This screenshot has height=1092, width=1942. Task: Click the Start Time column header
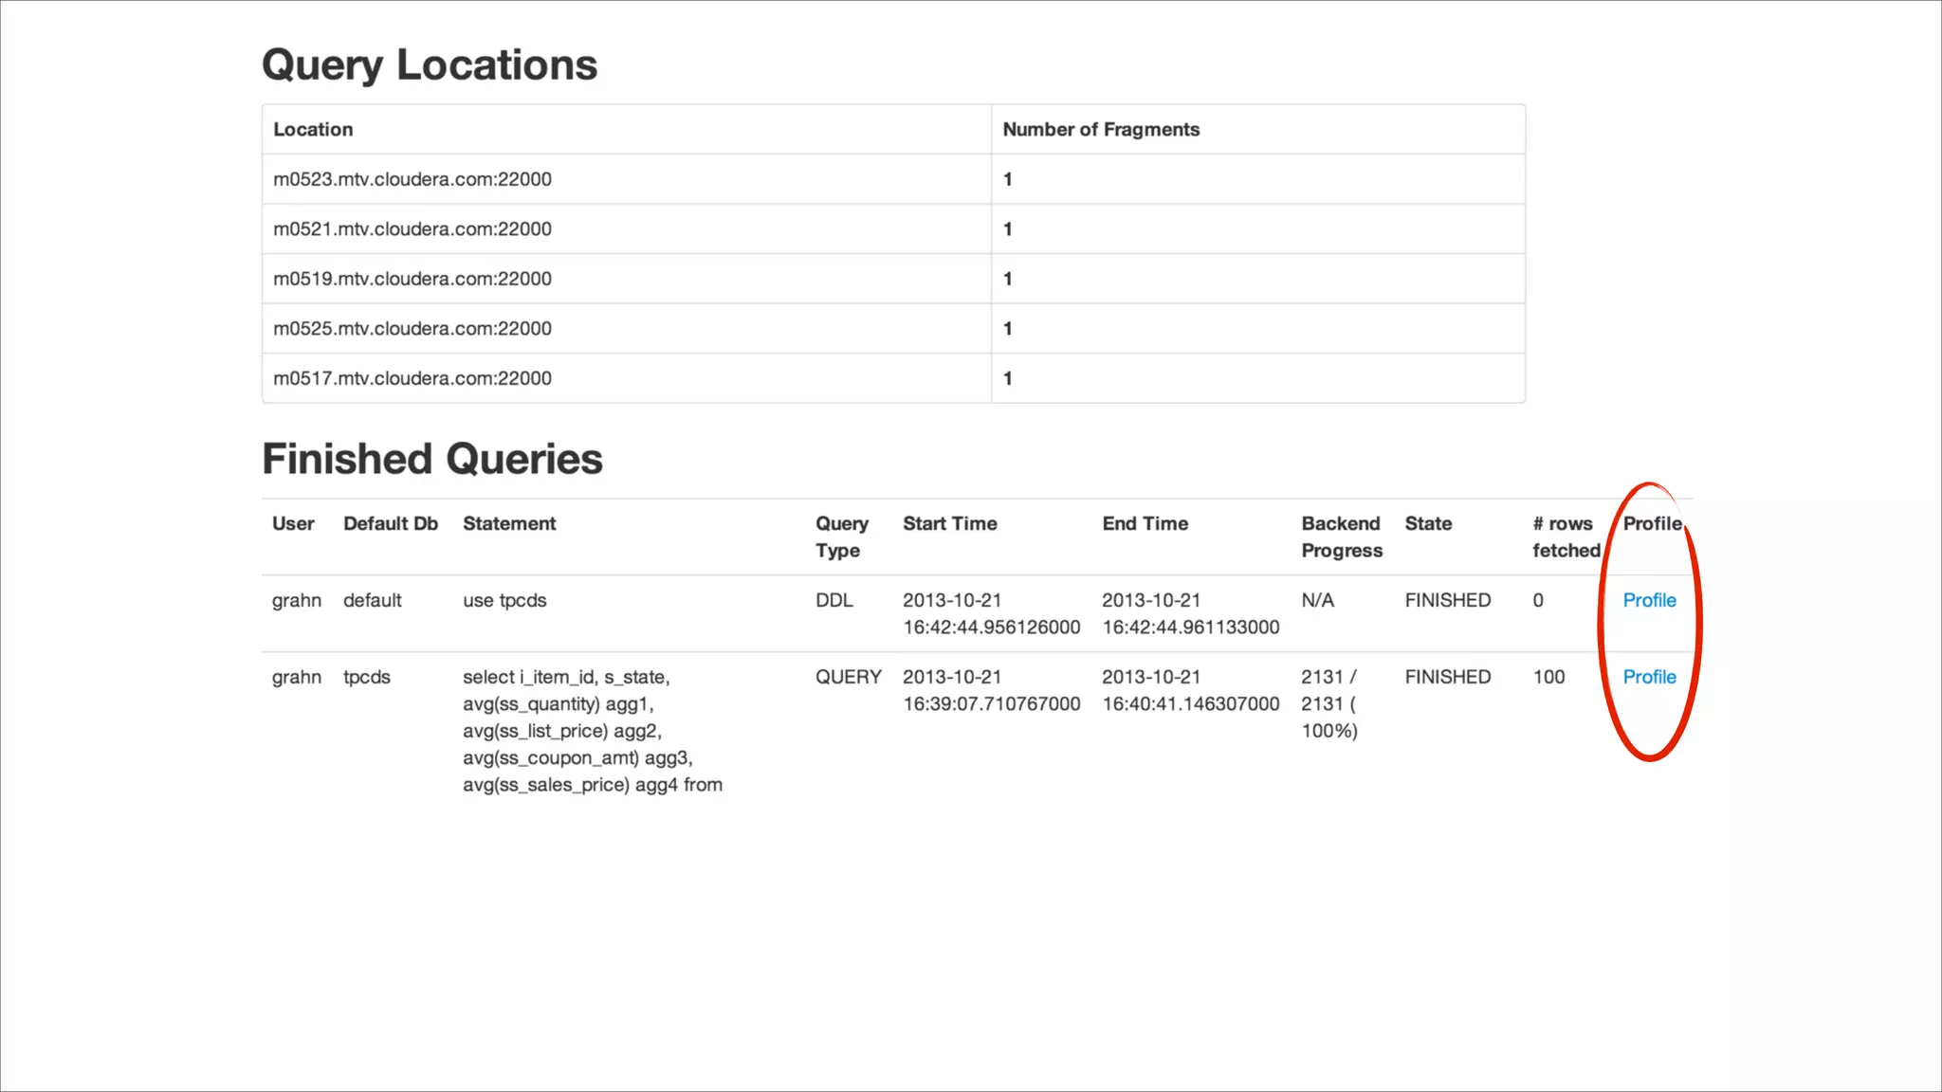949,523
